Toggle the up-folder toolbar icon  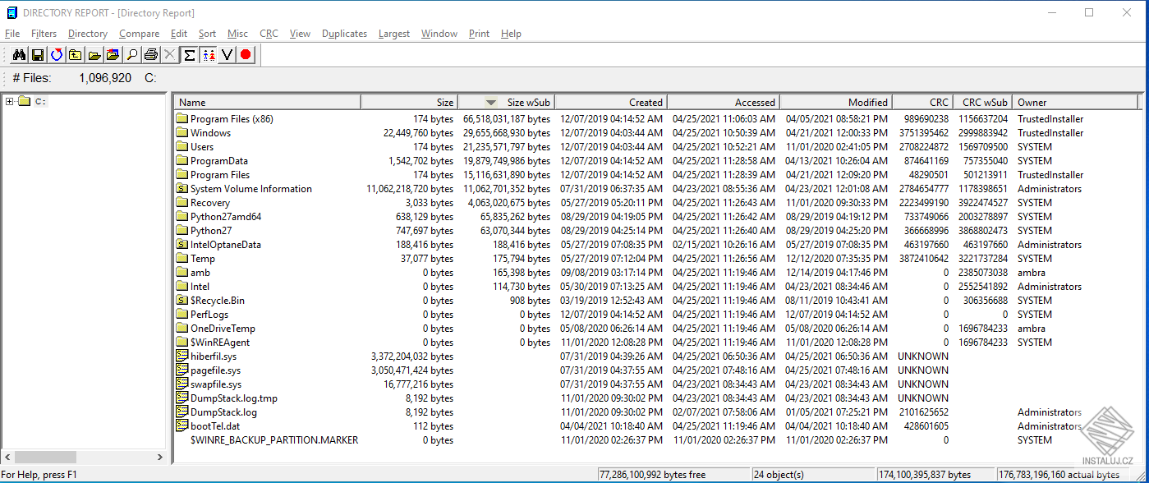point(76,55)
